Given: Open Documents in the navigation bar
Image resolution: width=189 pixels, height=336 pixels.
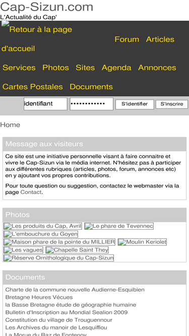Looking at the screenshot, I should click(x=91, y=87).
